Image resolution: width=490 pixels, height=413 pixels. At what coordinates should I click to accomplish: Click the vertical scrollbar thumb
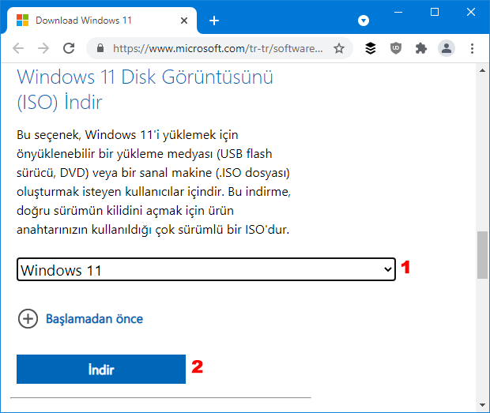(x=483, y=255)
